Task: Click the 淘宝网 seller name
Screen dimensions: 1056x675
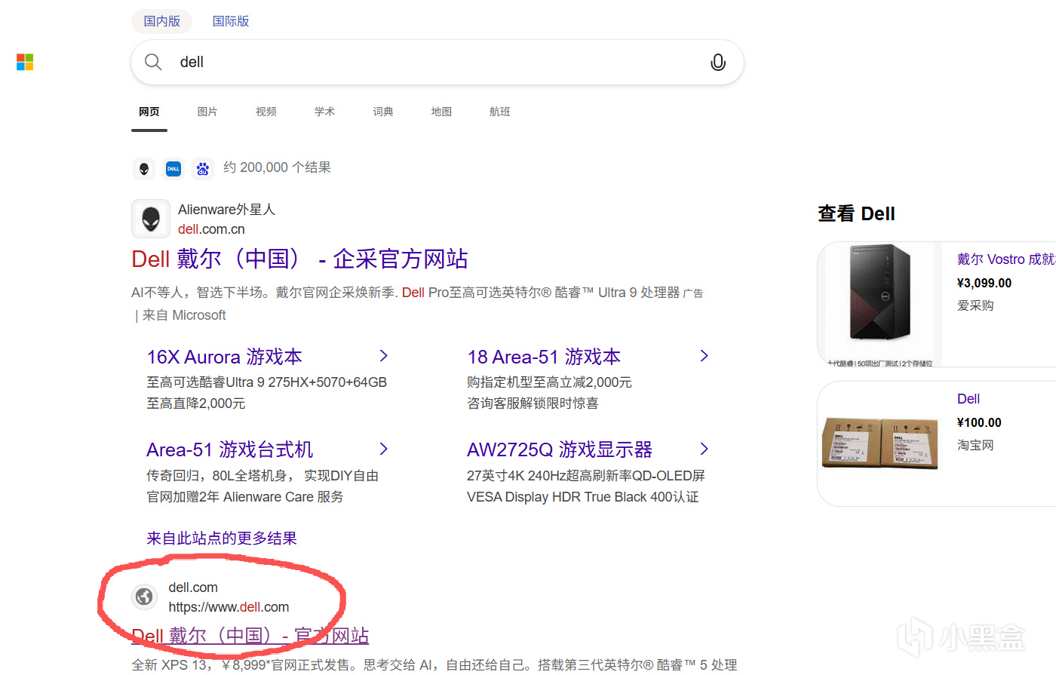Action: coord(975,445)
